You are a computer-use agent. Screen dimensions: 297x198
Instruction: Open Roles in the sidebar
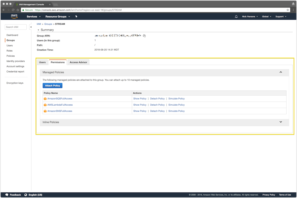10,51
